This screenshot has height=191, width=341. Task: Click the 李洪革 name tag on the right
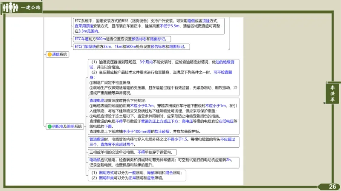(332, 93)
